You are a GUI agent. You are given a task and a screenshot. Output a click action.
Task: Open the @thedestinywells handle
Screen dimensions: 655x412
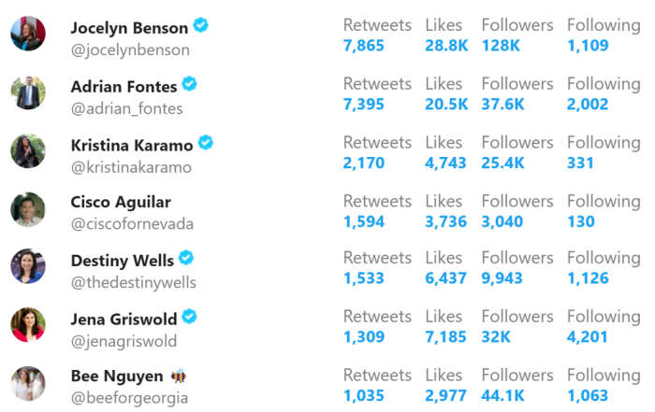point(134,283)
